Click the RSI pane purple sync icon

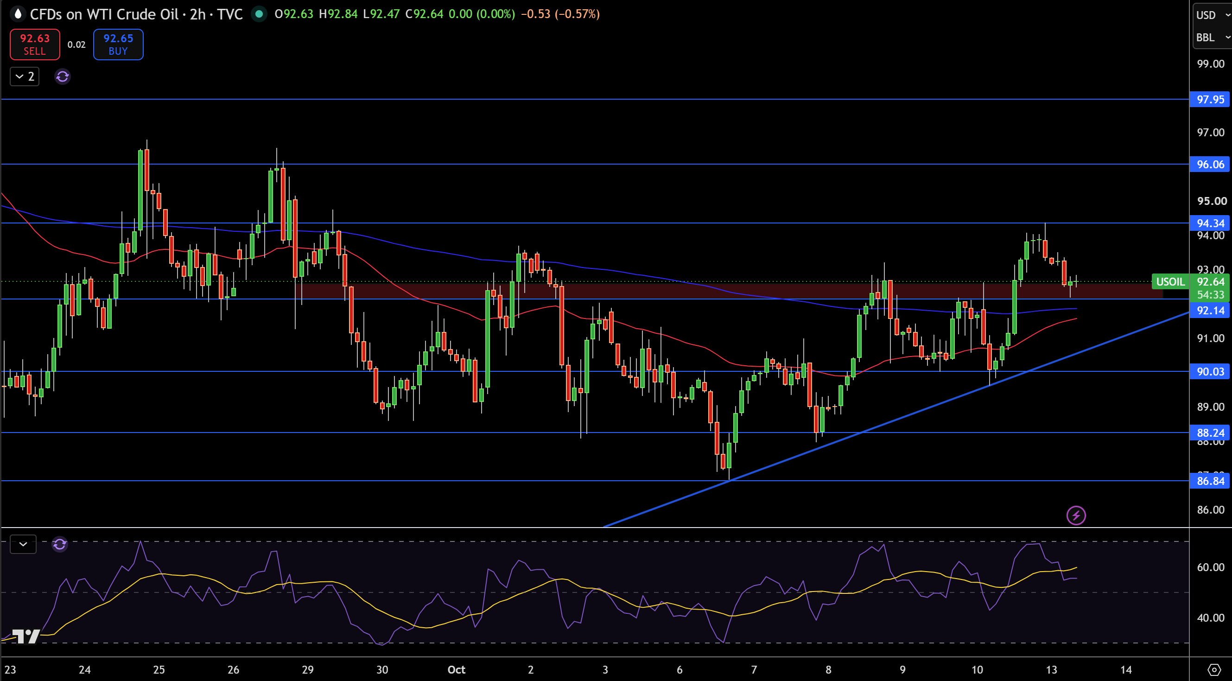click(60, 544)
